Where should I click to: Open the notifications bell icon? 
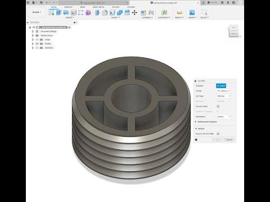[x=228, y=3]
